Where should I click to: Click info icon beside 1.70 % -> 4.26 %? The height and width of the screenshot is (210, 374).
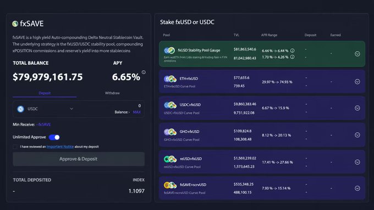click(x=292, y=57)
